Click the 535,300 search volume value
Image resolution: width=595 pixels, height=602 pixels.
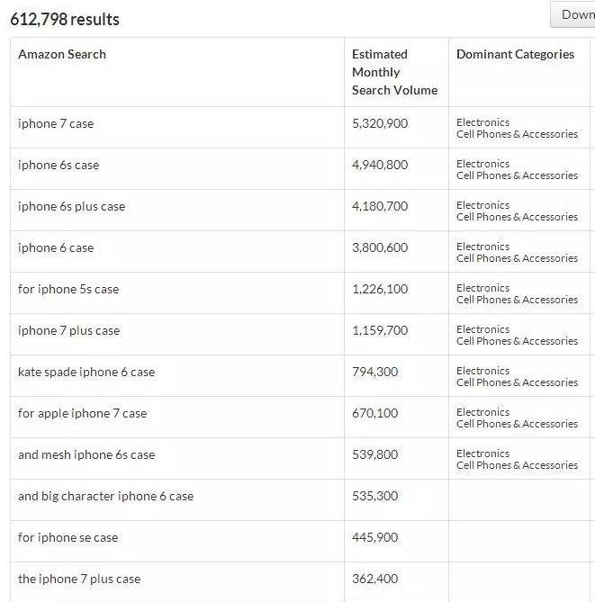pyautogui.click(x=374, y=497)
